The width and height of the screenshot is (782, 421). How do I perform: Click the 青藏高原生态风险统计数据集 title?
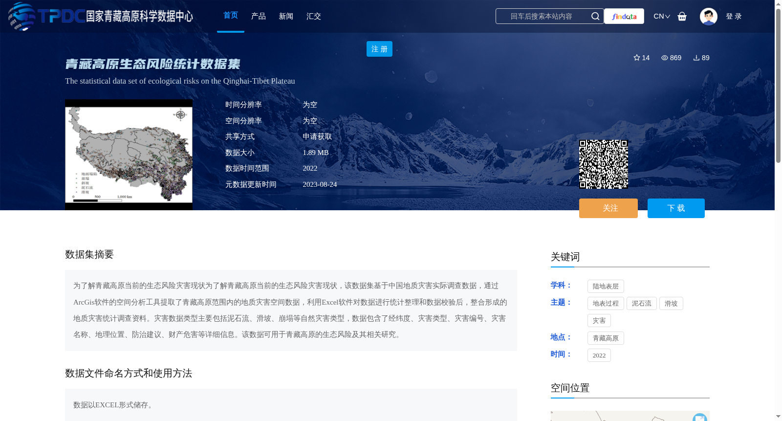point(152,64)
